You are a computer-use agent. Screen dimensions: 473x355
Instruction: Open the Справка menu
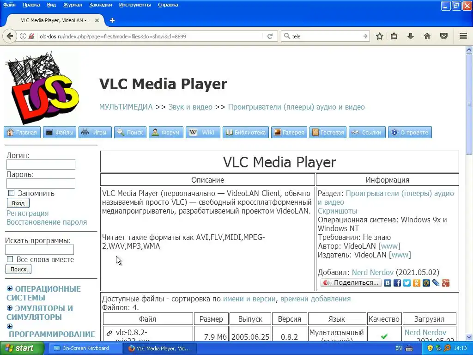click(168, 5)
